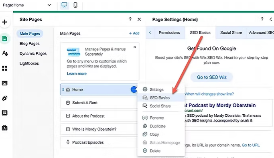The width and height of the screenshot is (274, 158).
Task: Click the SEO Basics icon in menu
Action: click(145, 97)
